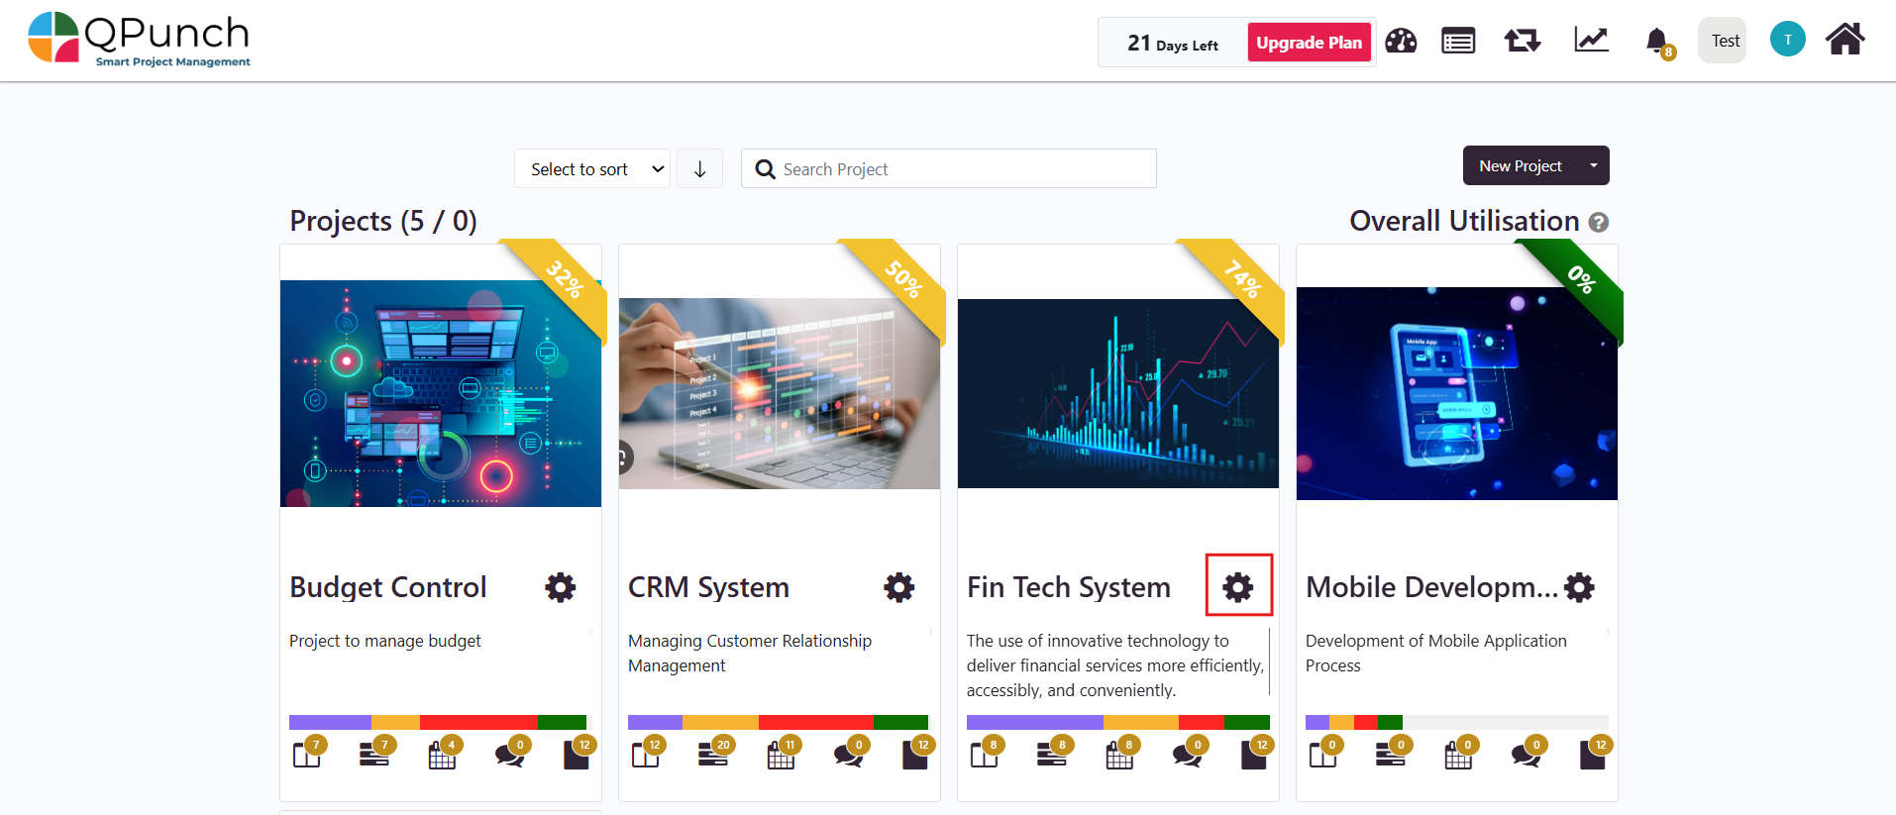Image resolution: width=1896 pixels, height=815 pixels.
Task: Expand the Select to sort dropdown
Action: pos(592,169)
